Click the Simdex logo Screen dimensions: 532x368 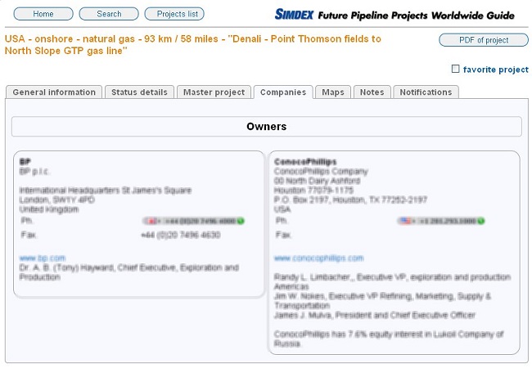[301, 15]
